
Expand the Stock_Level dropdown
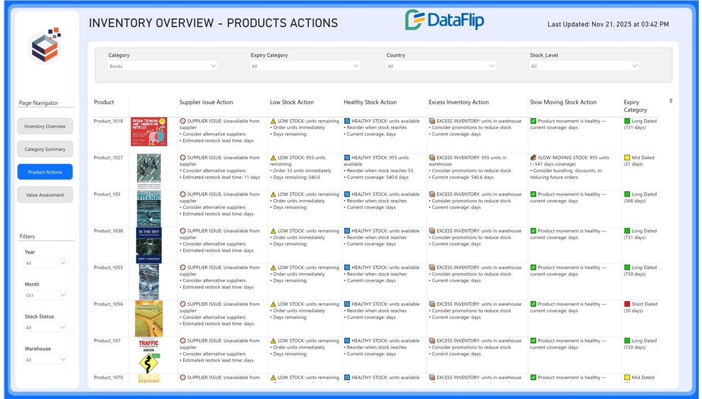[x=584, y=66]
